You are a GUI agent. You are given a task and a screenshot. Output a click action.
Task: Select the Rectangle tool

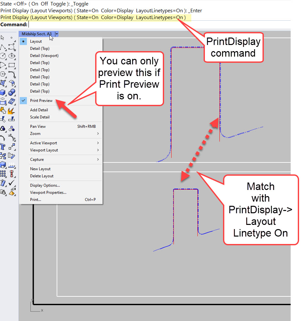tap(12, 65)
